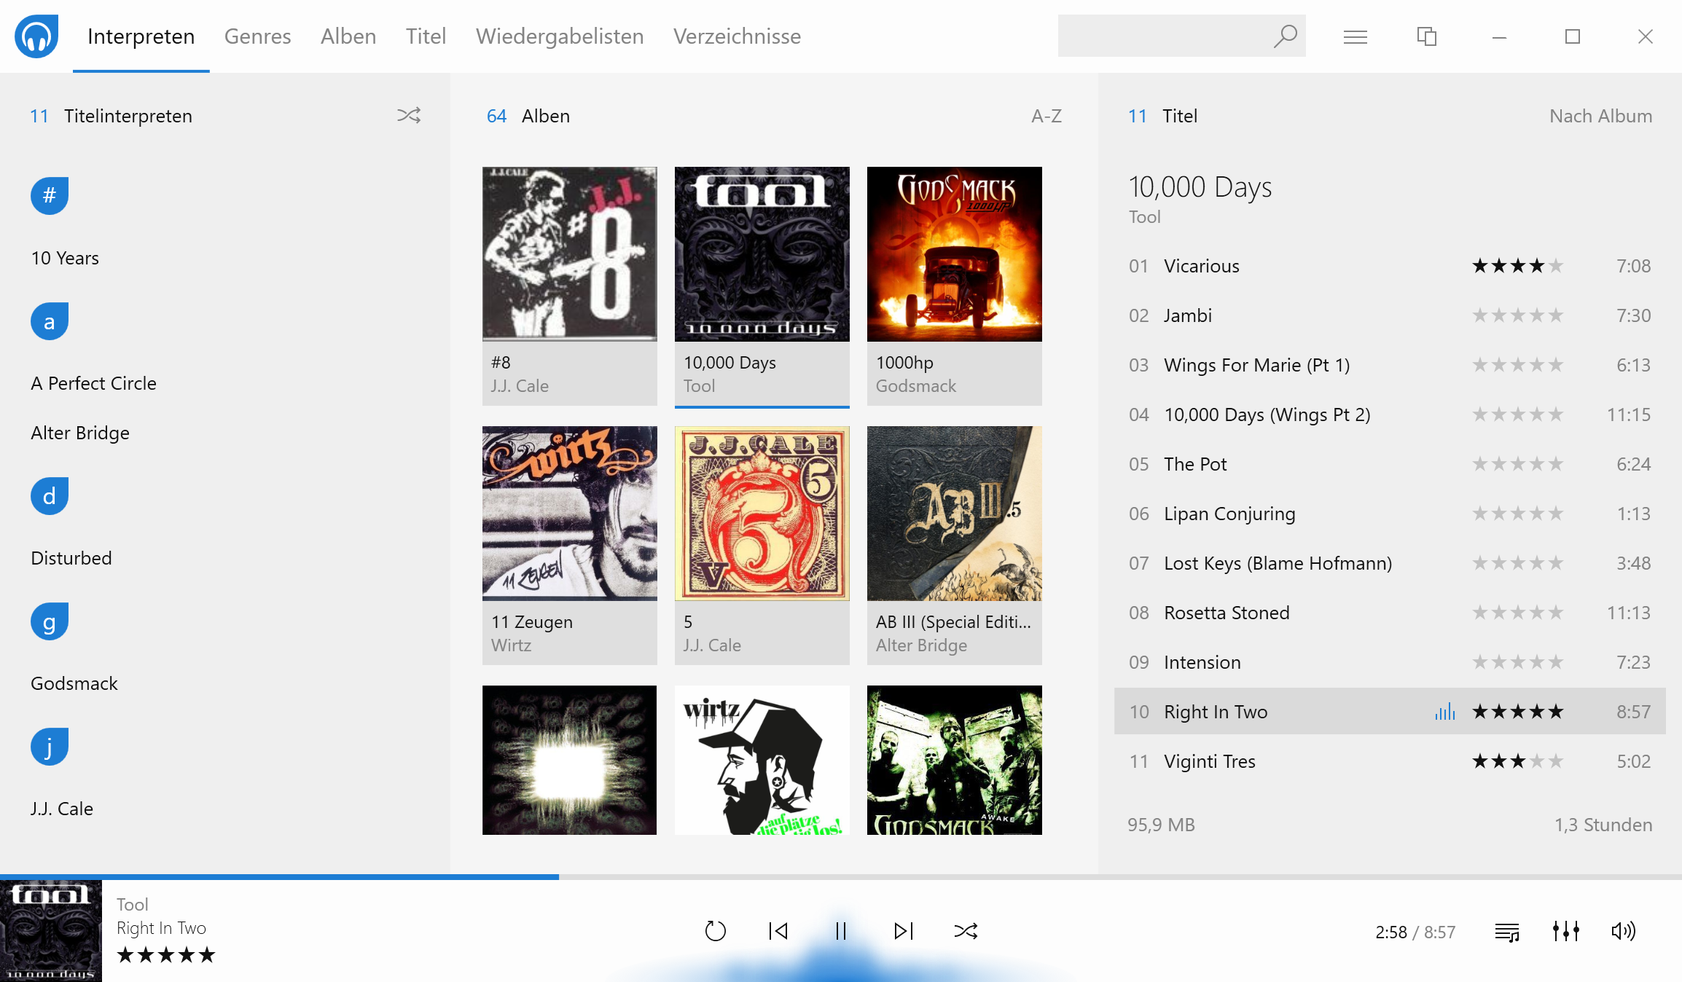Toggle shuffle in the playback controls
Screen dimensions: 1682x982
966,931
